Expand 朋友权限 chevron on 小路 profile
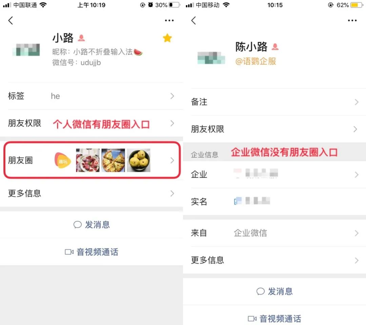This screenshot has height=325, width=366. 172,123
